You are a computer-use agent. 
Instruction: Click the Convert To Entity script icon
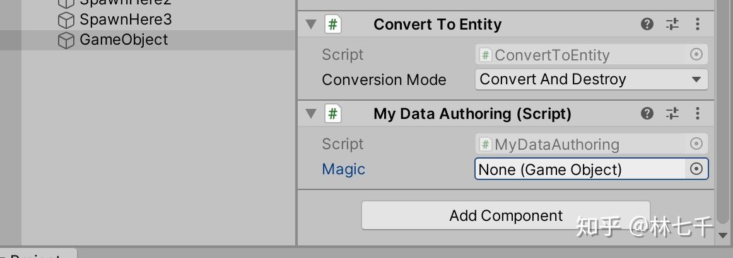tap(333, 25)
